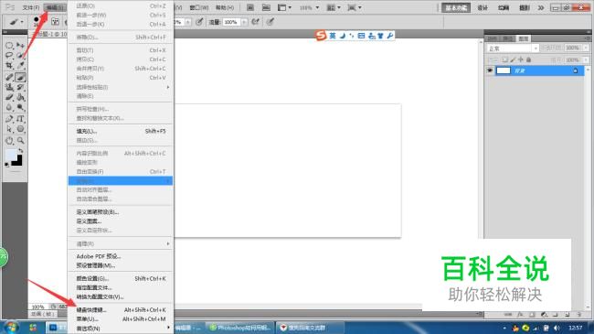
Task: Swap foreground and background colors
Action: pos(21,151)
